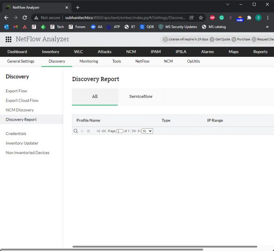Open Export Cloud Flow in the sidebar
The height and width of the screenshot is (251, 274).
click(x=22, y=100)
